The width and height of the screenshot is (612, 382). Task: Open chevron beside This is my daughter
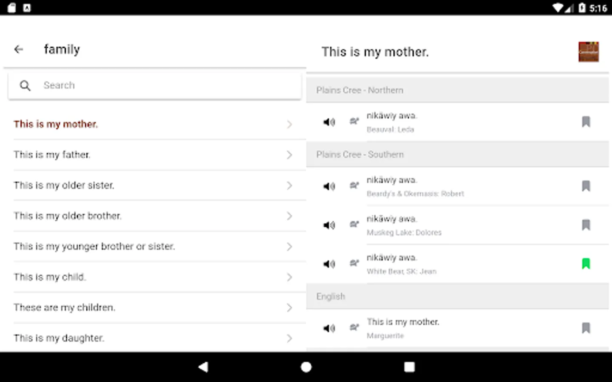289,338
